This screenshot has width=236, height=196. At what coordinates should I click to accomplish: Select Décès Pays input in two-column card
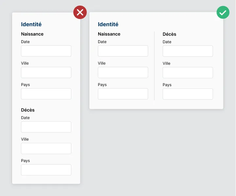coord(188,94)
